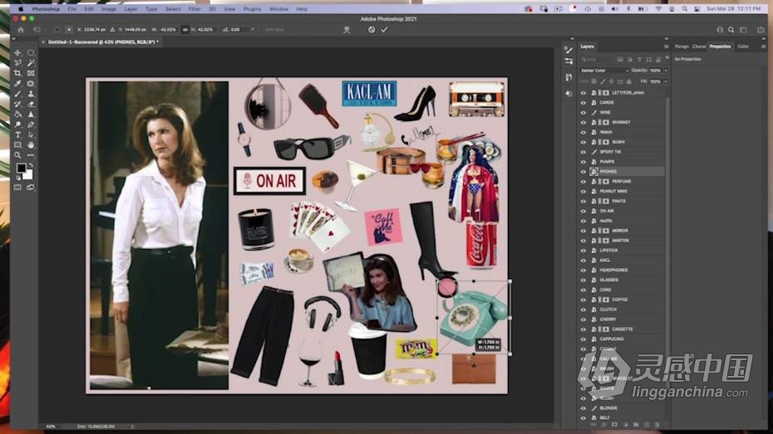Image resolution: width=773 pixels, height=434 pixels.
Task: Swap foreground and background colors arrow
Action: coord(31,165)
